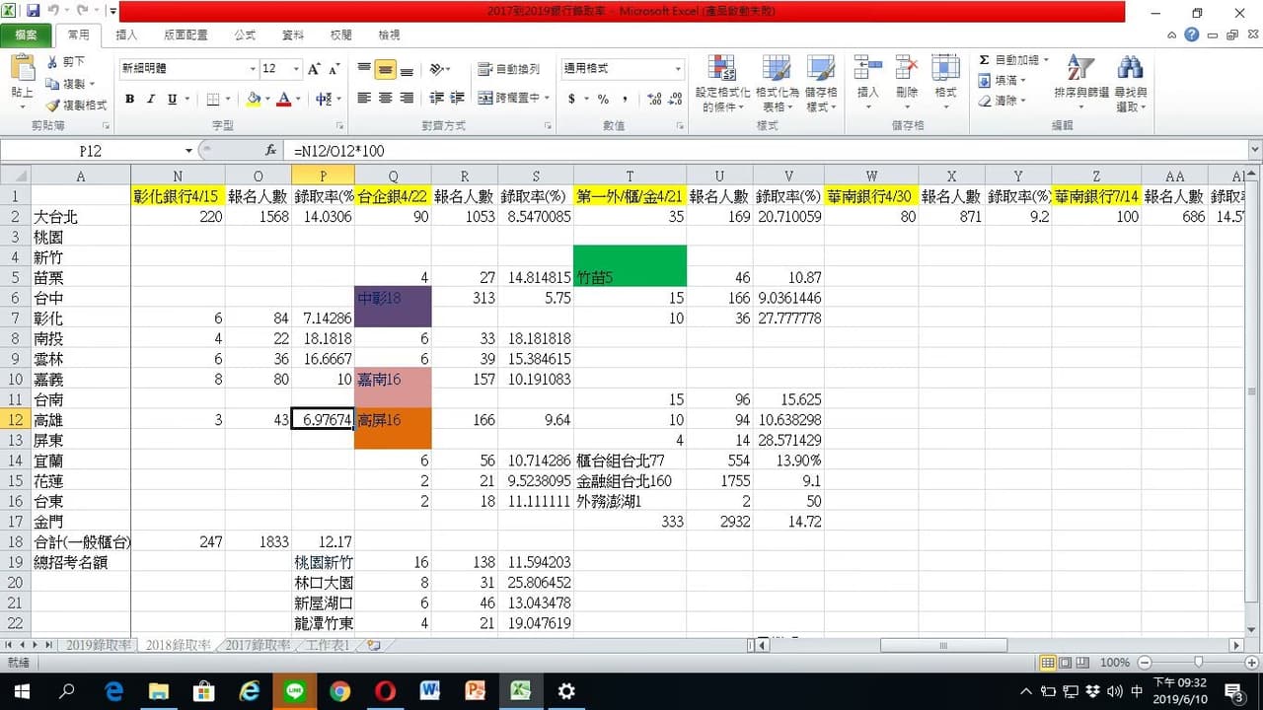Open the File (檔案) tab
This screenshot has width=1263, height=710.
point(27,35)
